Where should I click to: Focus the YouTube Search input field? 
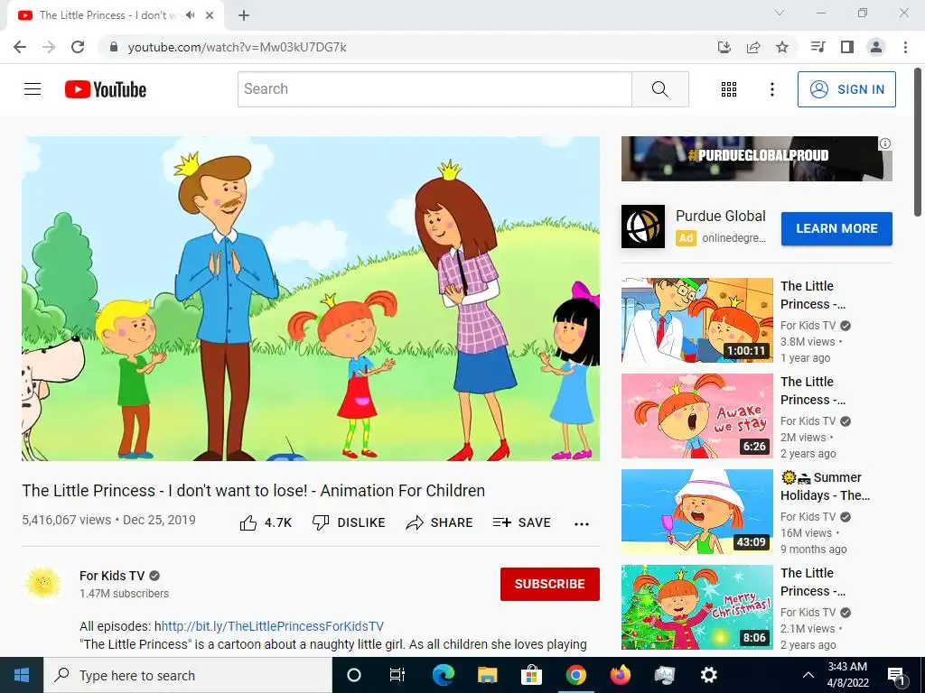point(434,89)
